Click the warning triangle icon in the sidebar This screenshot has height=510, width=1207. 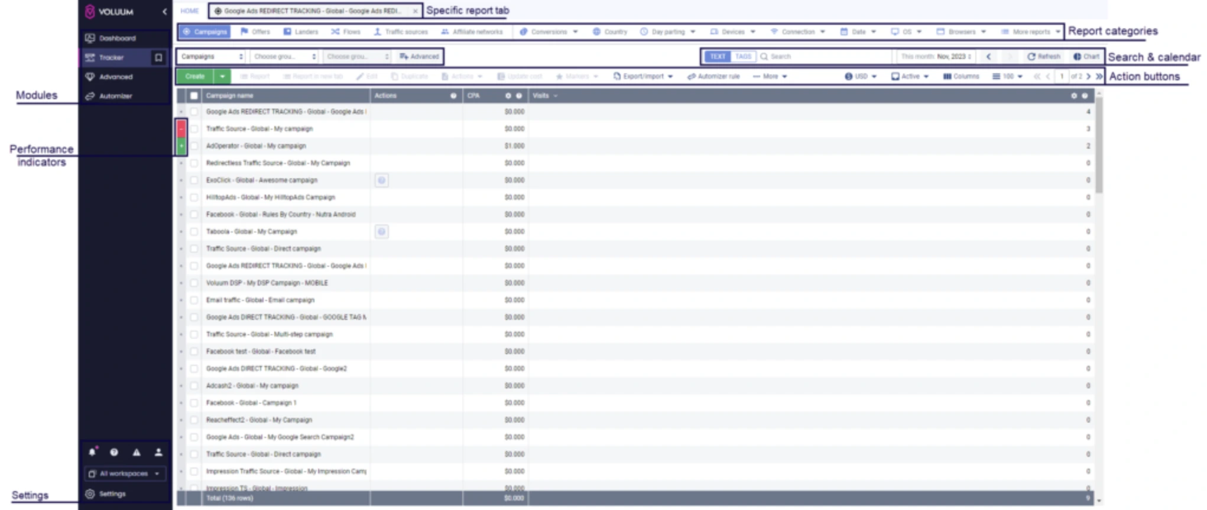pos(137,453)
